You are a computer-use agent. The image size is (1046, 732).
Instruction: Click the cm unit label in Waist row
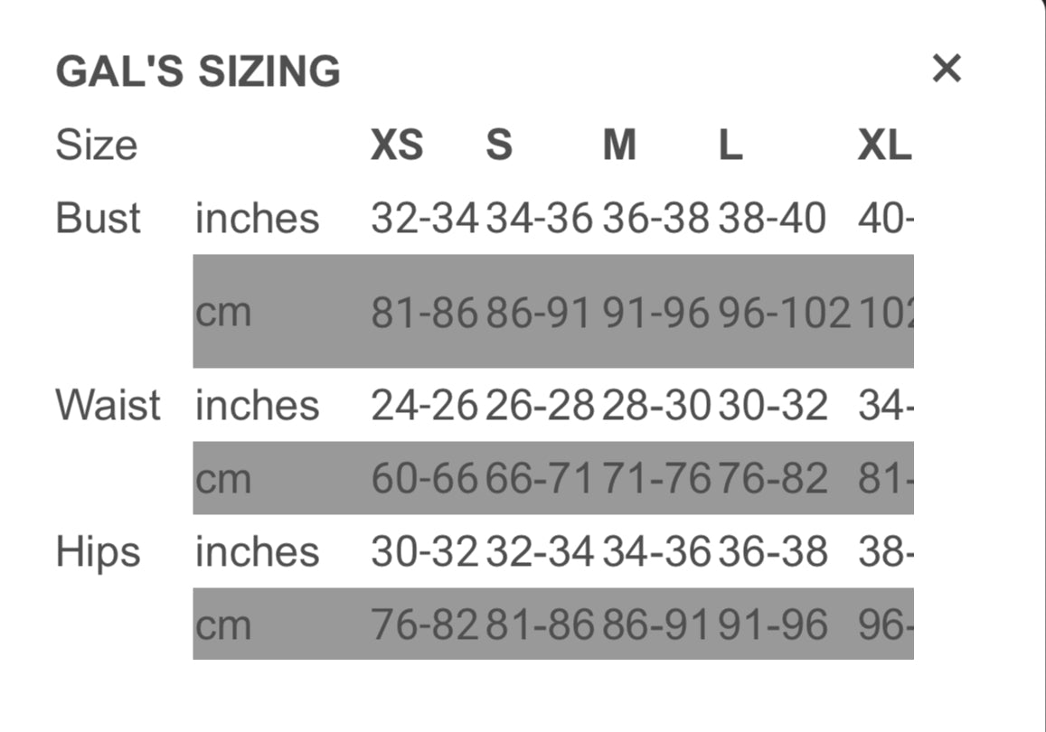(222, 479)
